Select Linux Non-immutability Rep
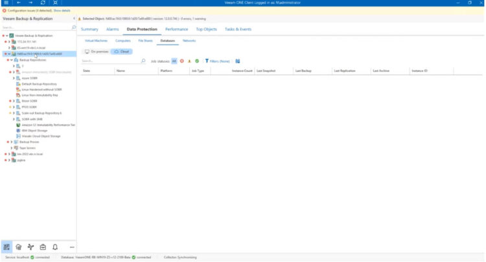This screenshot has height=262, width=486. 40,95
